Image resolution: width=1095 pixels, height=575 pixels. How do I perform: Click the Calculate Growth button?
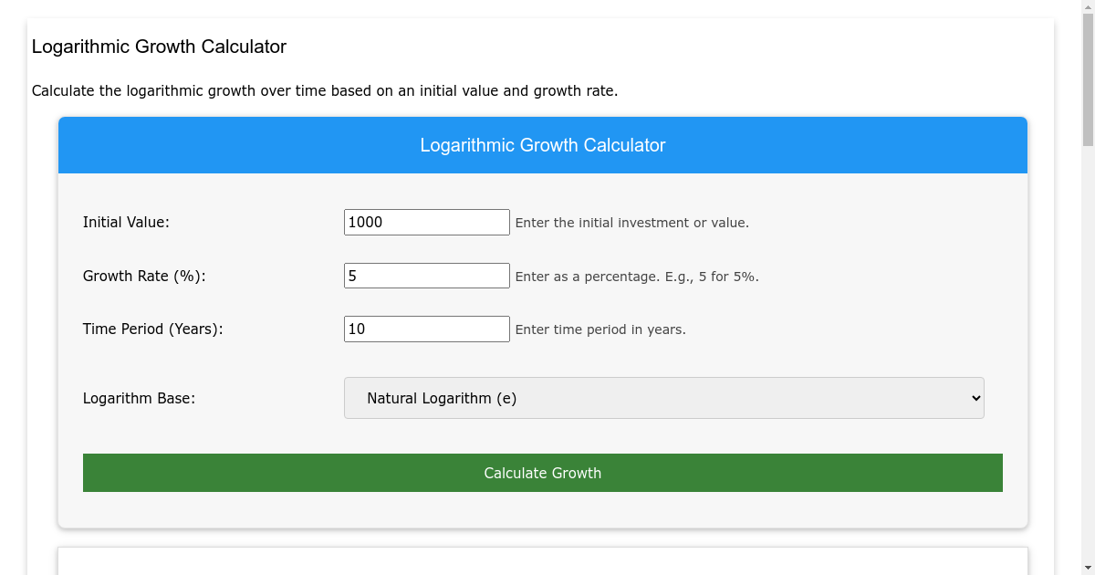543,473
